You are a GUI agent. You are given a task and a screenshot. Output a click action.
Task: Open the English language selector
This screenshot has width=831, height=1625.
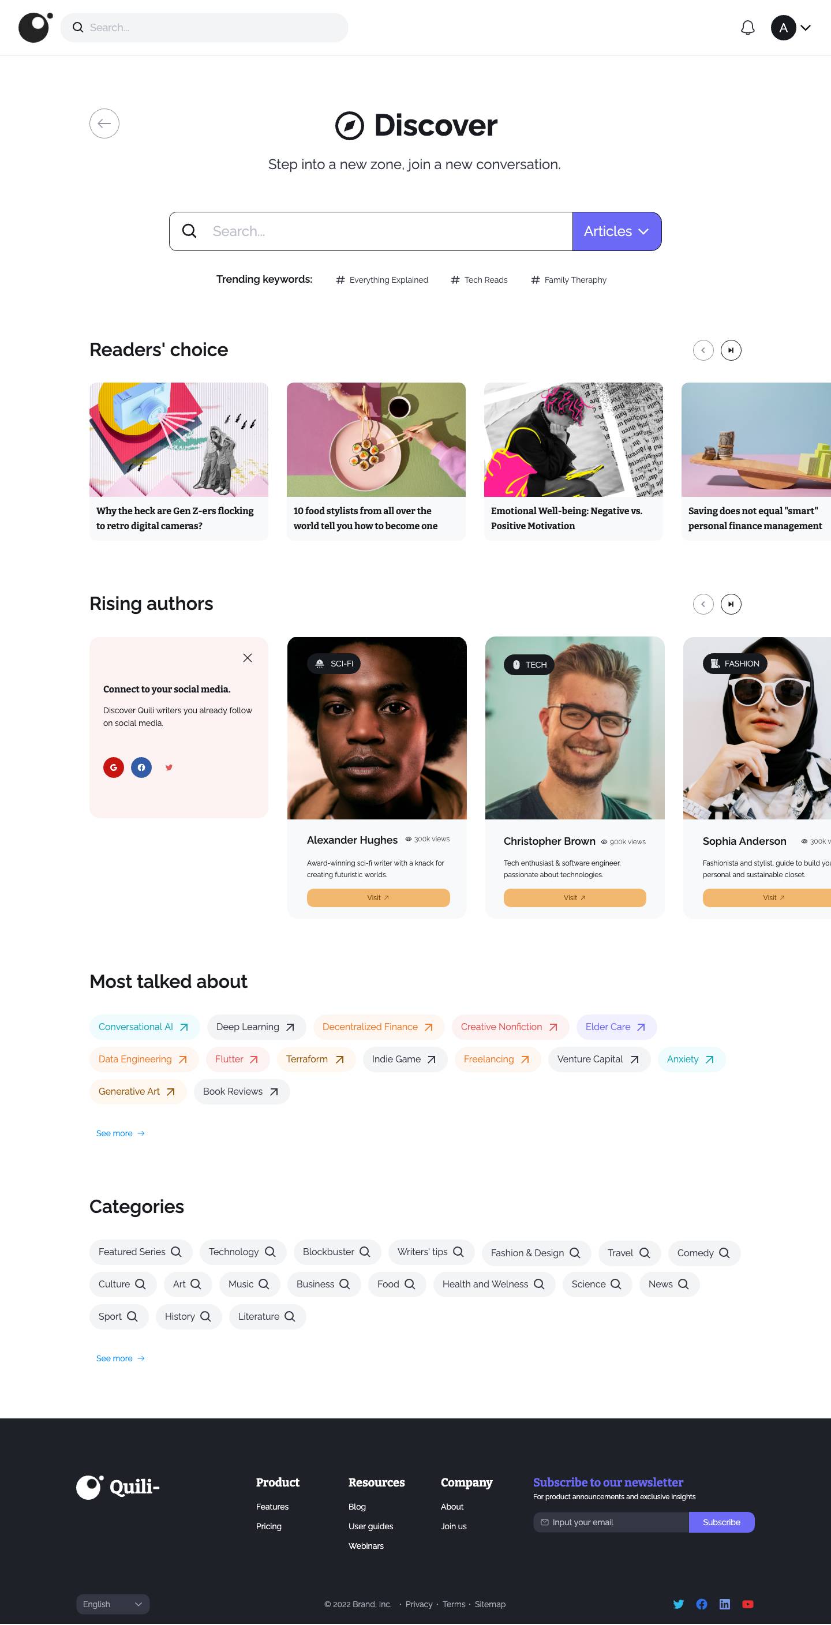113,1604
